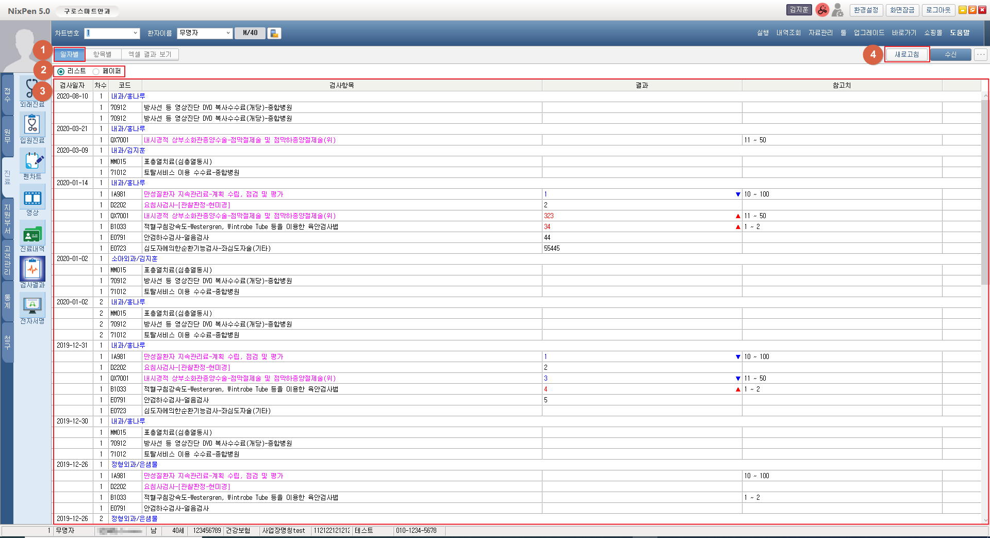This screenshot has width=990, height=538.
Task: Open the 진료내역 record icon
Action: (32, 234)
